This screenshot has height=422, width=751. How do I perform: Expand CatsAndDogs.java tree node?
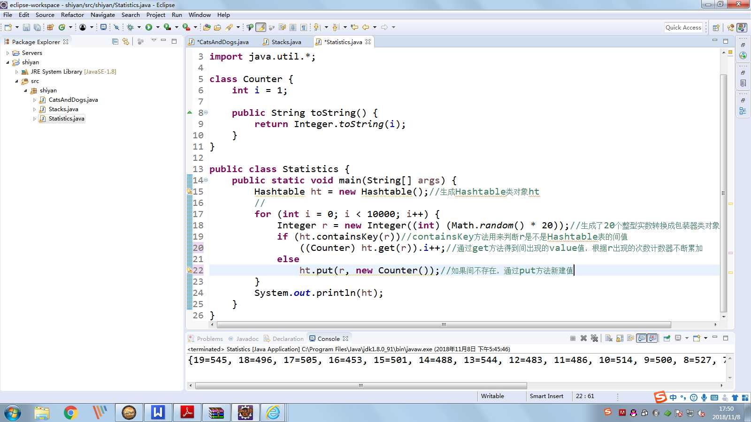point(34,100)
